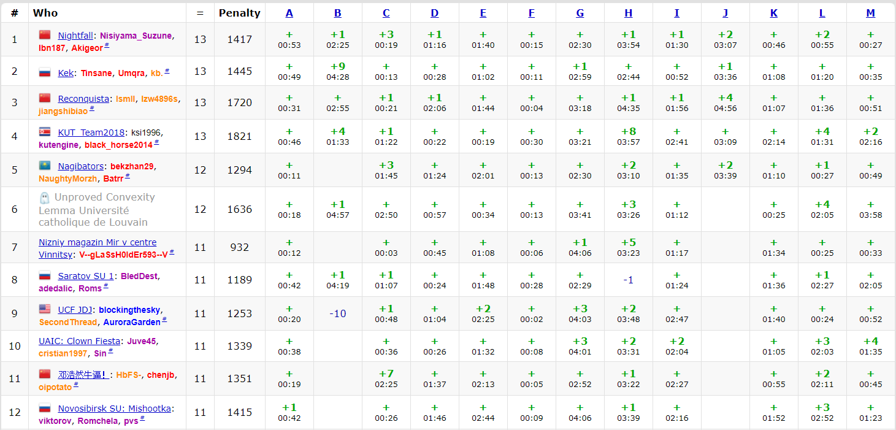The height and width of the screenshot is (430, 896).
Task: Click the # superscript after jiangshibiao
Action: (92, 109)
